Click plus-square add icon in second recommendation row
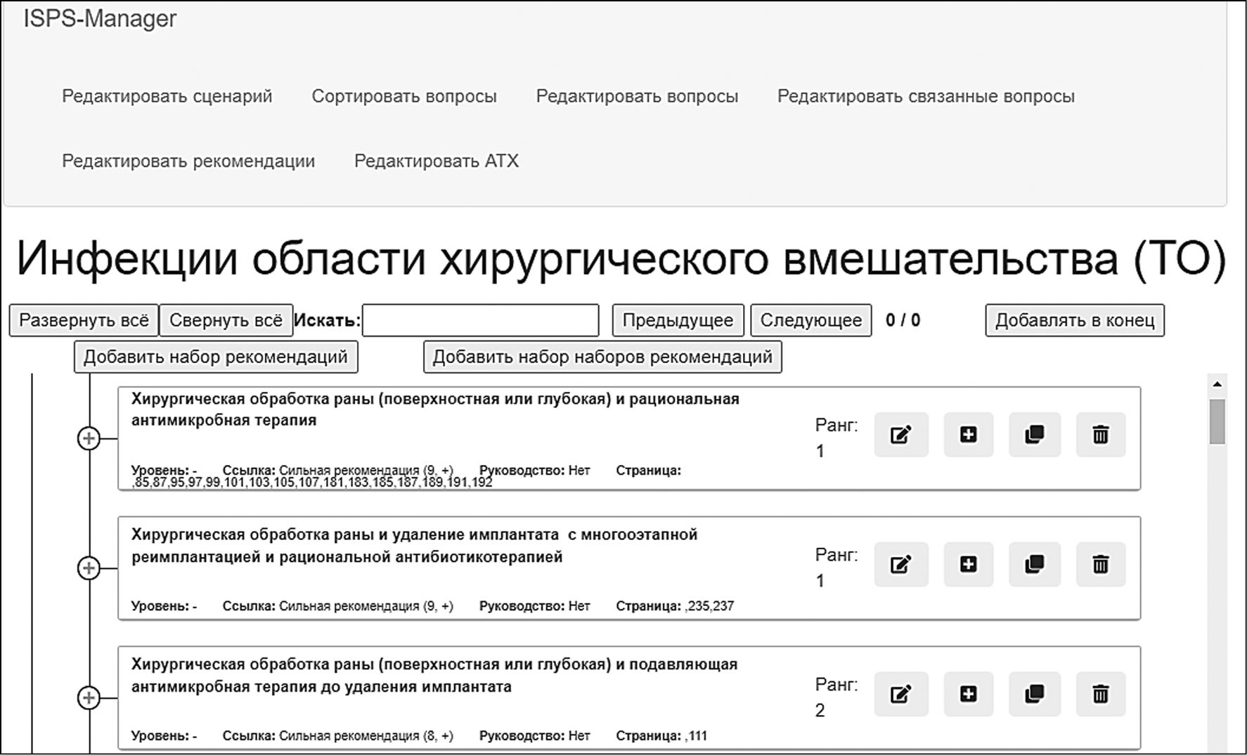 click(968, 564)
